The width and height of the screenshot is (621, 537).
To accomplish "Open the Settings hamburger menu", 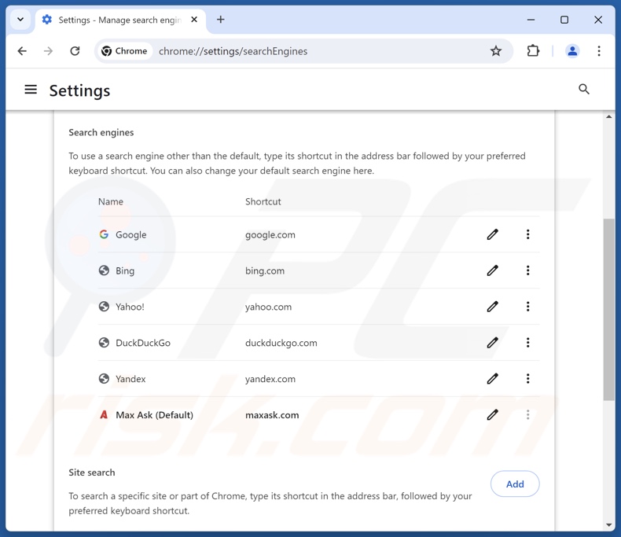I will [31, 90].
